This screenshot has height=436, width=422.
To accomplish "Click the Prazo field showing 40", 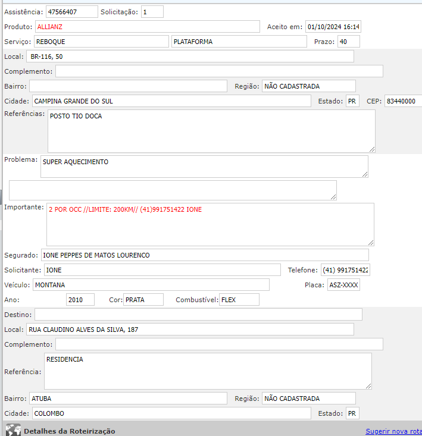I will click(x=349, y=42).
